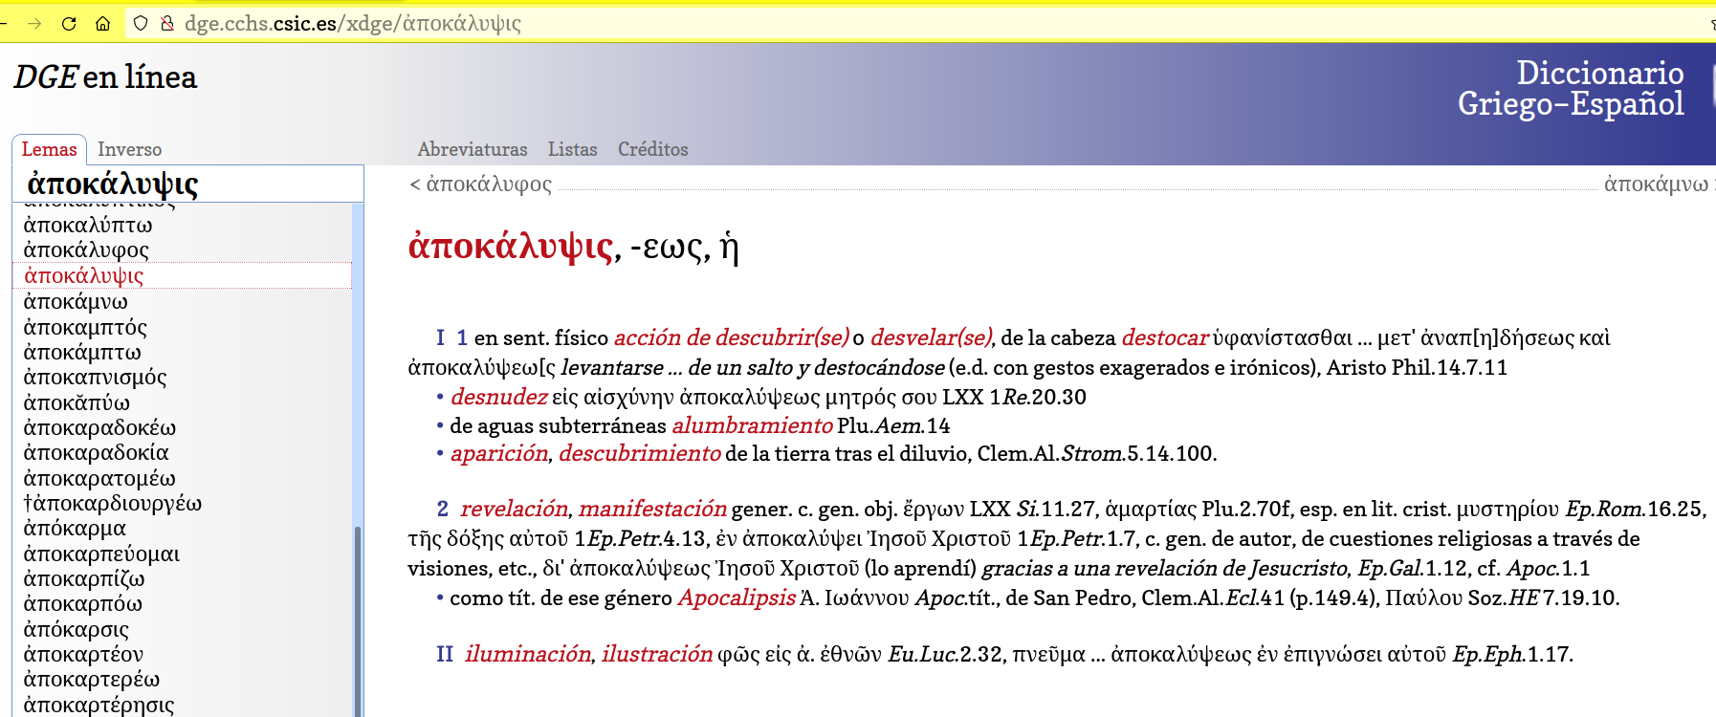Select ἀποκαρτέρησις in the lemma list
This screenshot has width=1716, height=717.
99,705
